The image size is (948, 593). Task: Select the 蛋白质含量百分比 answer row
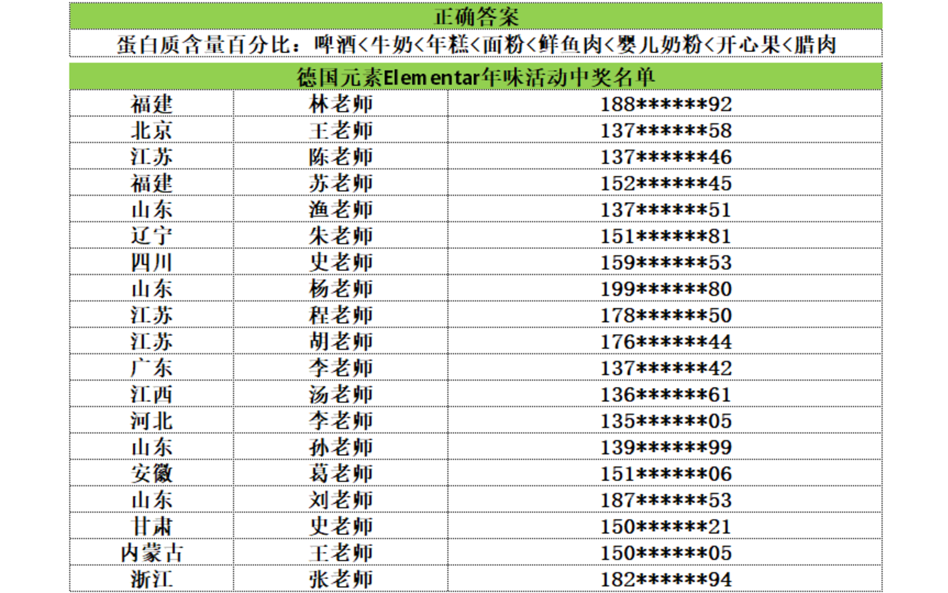point(476,44)
